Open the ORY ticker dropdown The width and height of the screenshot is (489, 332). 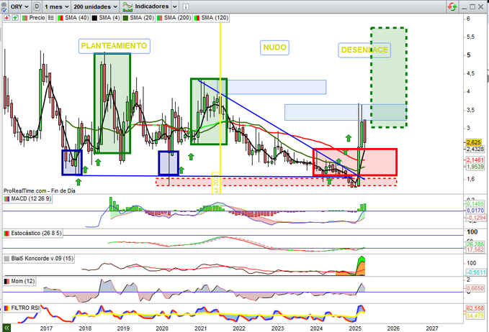tap(19, 6)
